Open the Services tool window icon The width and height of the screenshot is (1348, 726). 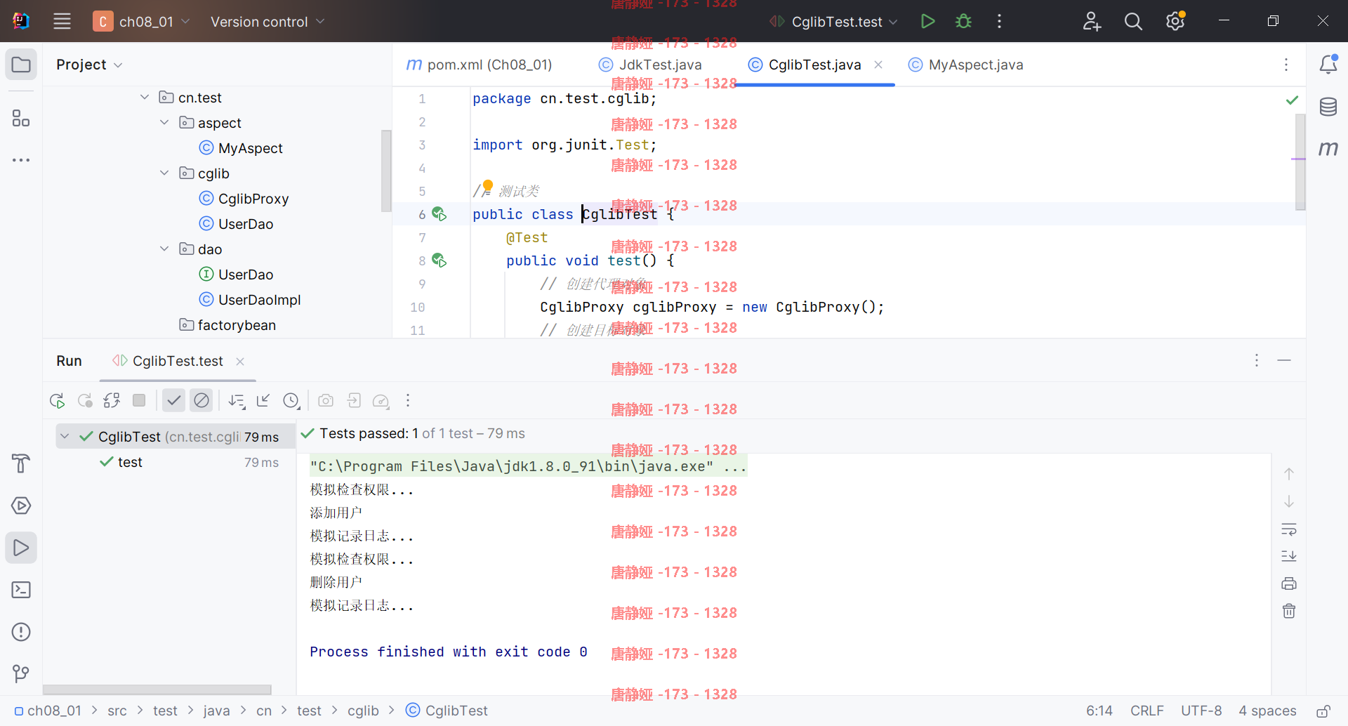point(21,506)
